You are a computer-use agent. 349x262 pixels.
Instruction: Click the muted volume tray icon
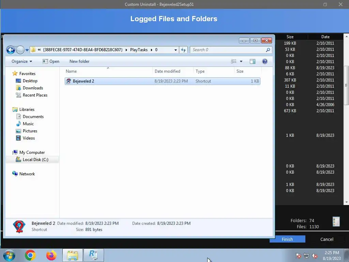point(315,256)
